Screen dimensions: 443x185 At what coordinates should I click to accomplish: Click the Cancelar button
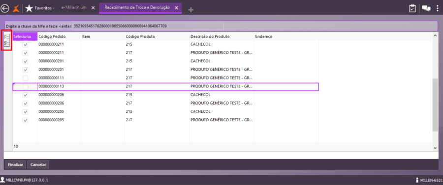[x=38, y=164]
